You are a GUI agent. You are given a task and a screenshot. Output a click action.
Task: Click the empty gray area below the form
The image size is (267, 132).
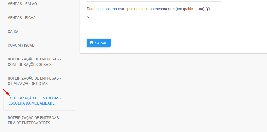pyautogui.click(x=171, y=91)
